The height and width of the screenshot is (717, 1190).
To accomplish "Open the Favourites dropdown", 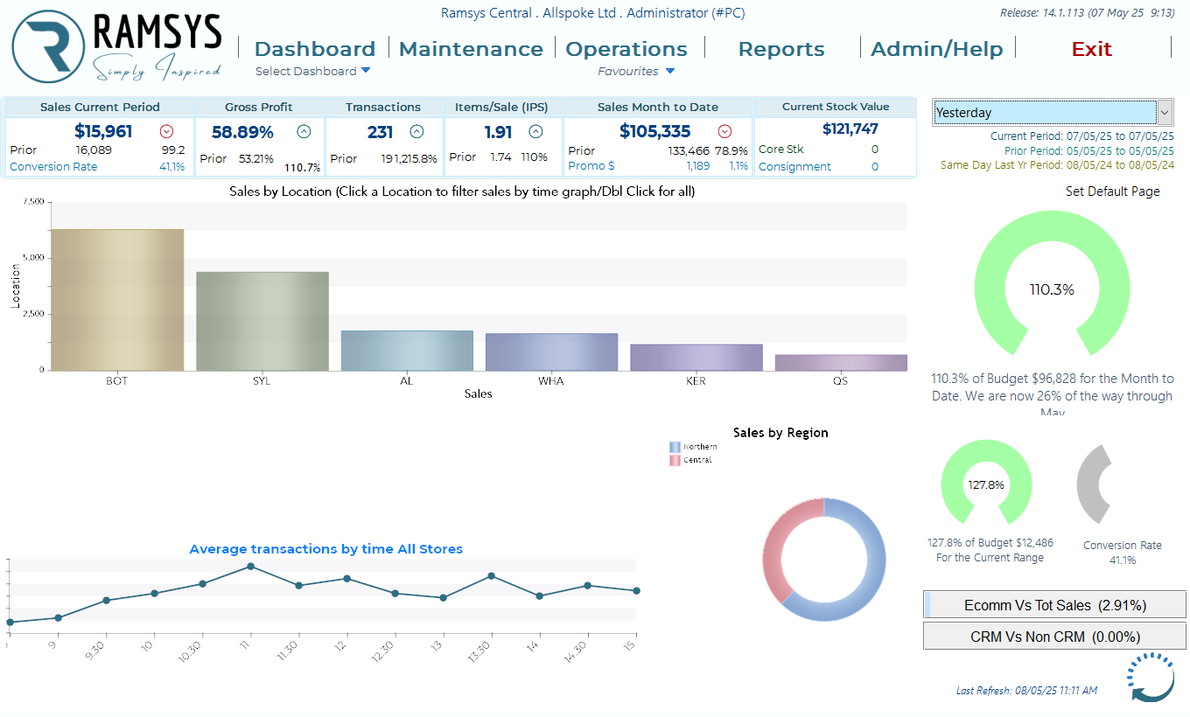I will point(636,71).
